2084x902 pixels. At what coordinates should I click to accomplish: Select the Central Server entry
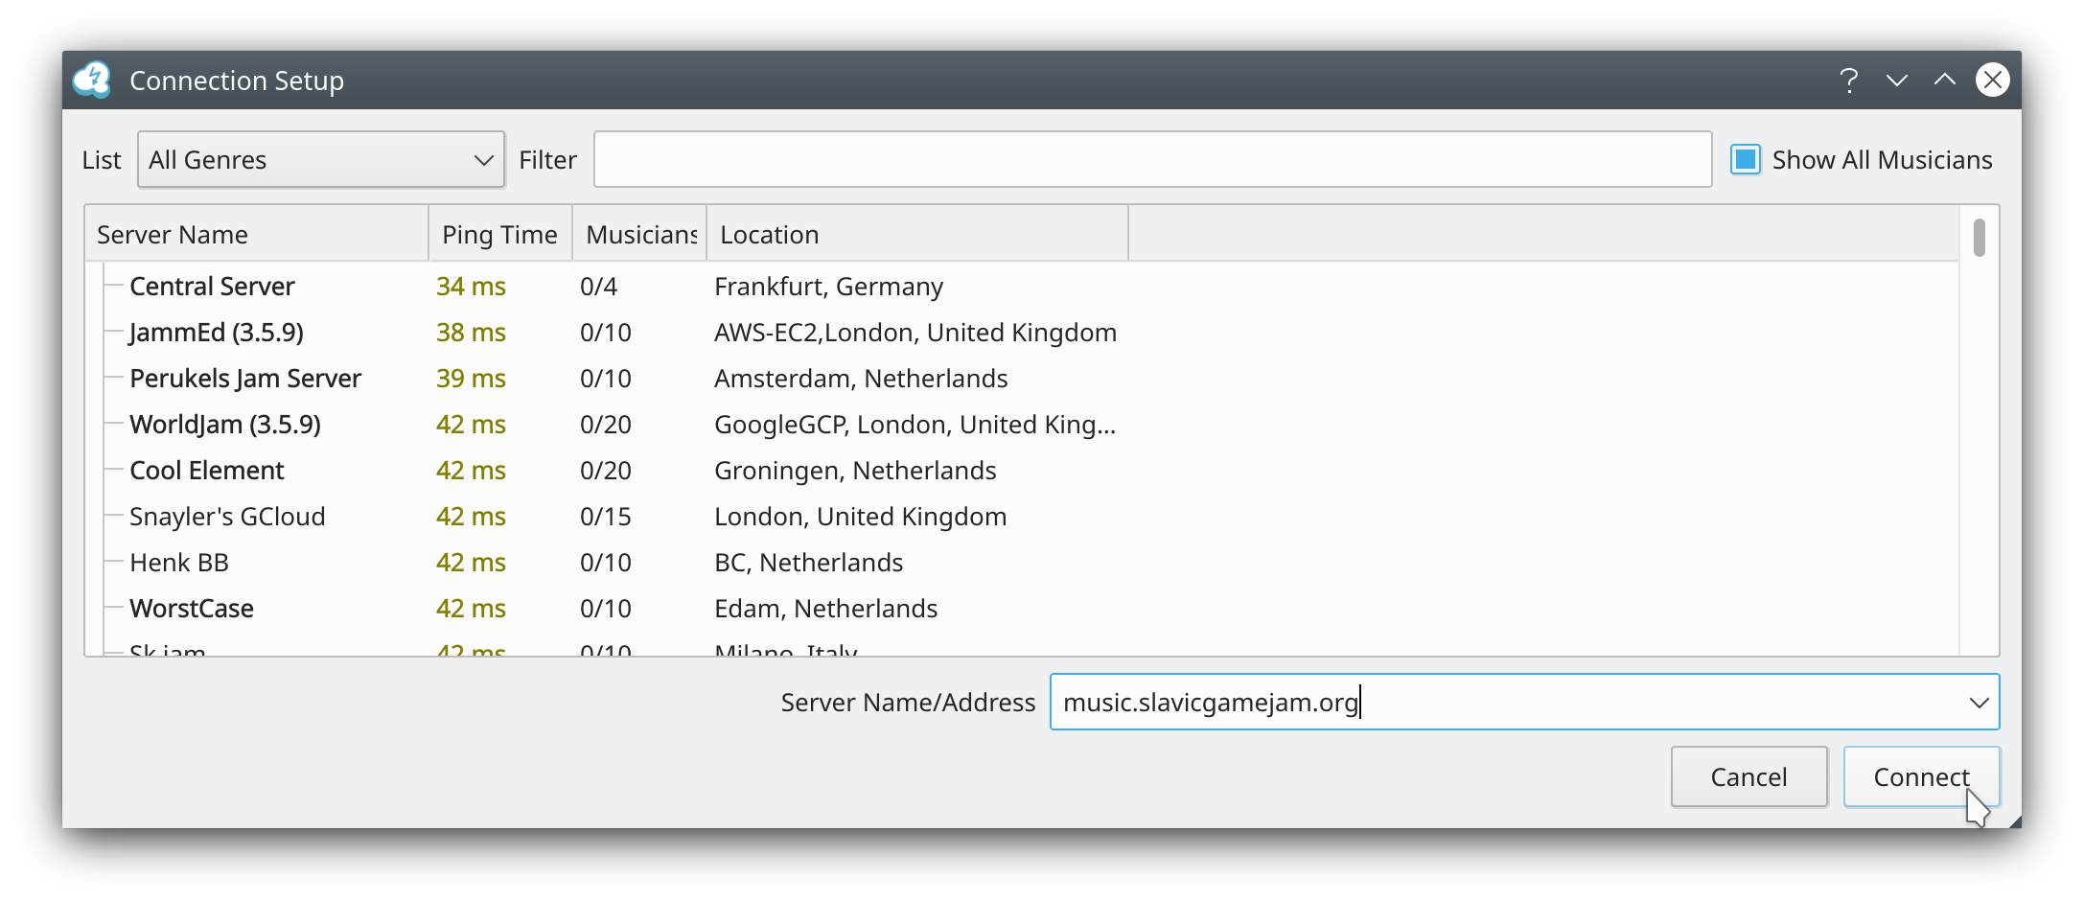click(212, 287)
